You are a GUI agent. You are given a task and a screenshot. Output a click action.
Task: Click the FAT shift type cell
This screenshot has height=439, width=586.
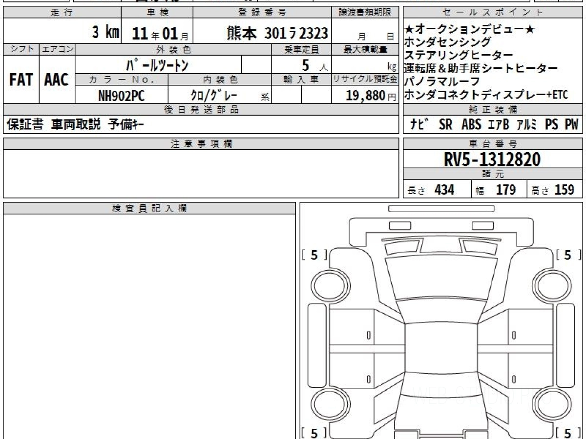(21, 80)
